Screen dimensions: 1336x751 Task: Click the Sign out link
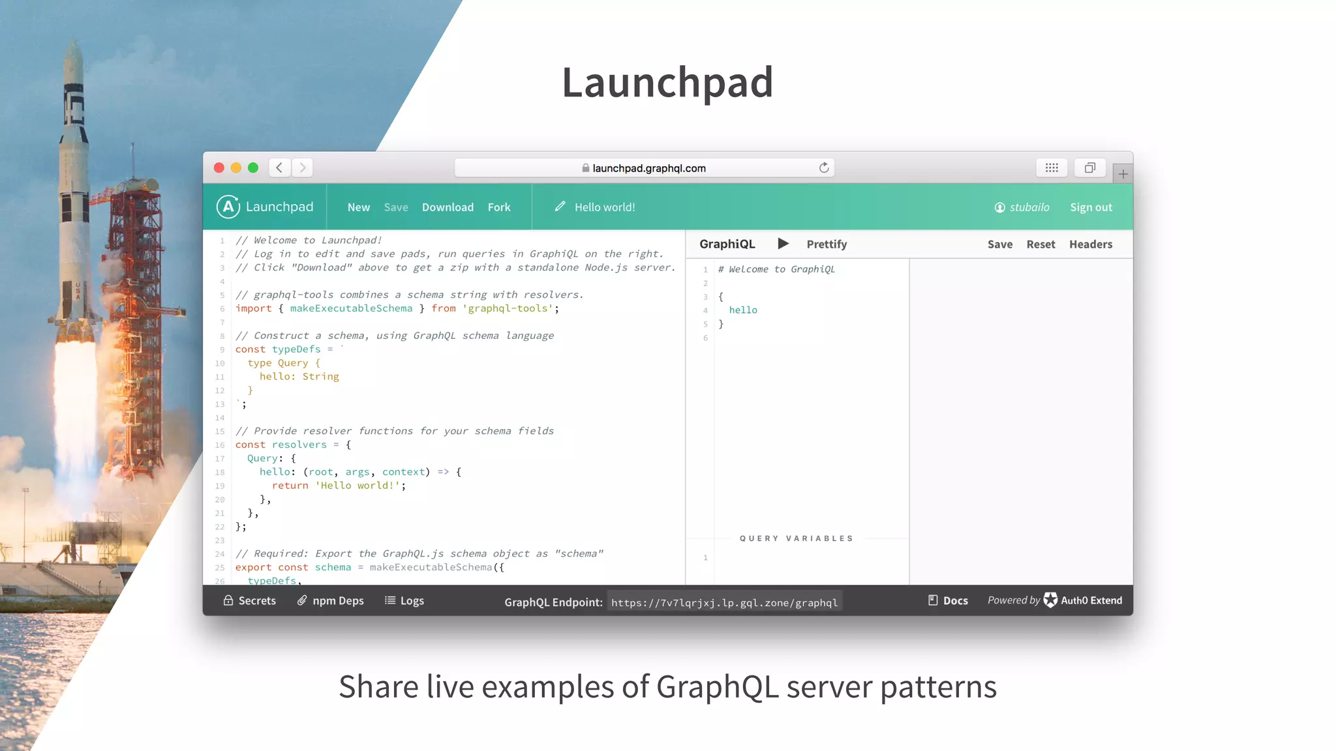click(1091, 207)
